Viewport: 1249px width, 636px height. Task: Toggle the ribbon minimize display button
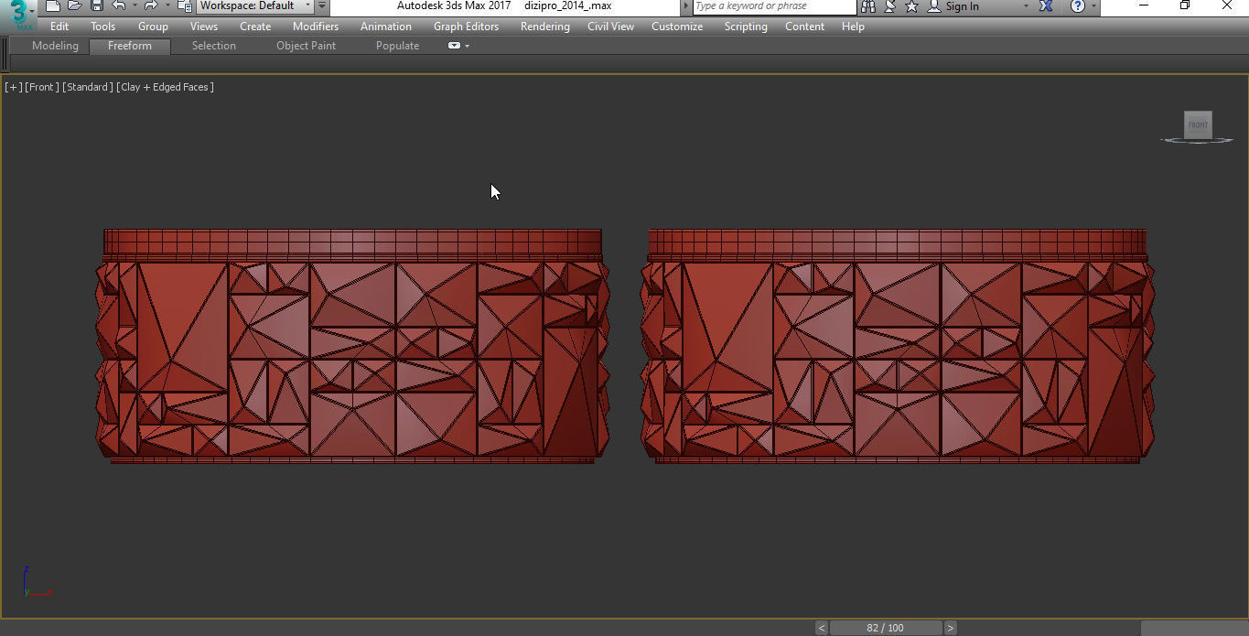click(x=454, y=46)
